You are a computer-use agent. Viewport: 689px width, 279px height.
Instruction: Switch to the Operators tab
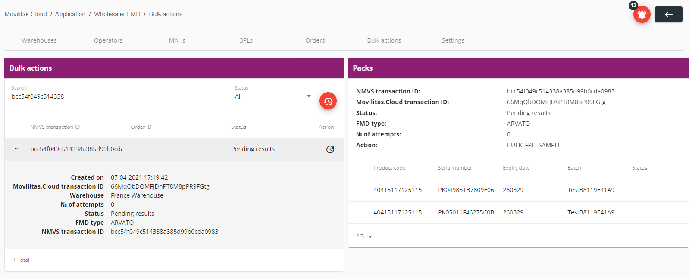click(108, 40)
